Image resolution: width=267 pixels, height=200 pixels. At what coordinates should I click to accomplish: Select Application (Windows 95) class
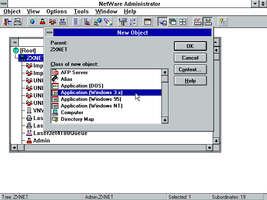click(106, 99)
